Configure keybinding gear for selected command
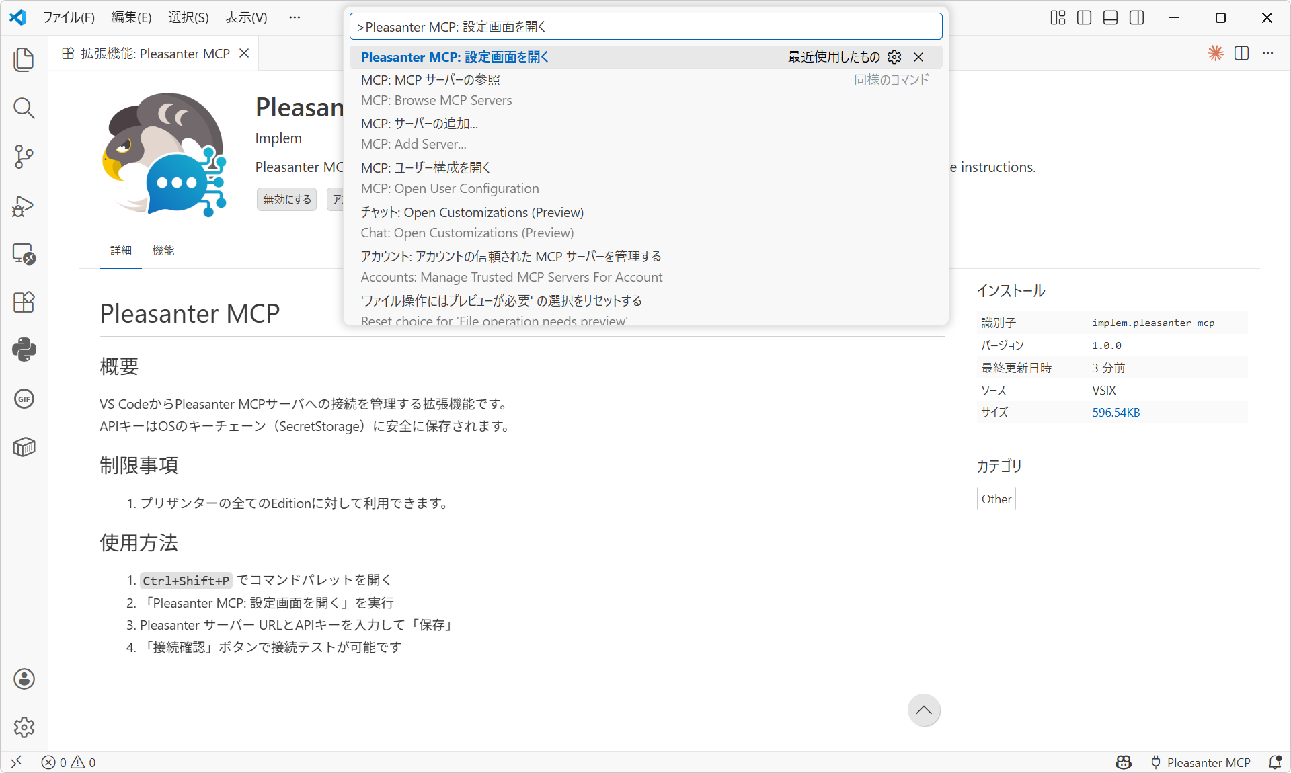The width and height of the screenshot is (1291, 773). pyautogui.click(x=894, y=57)
